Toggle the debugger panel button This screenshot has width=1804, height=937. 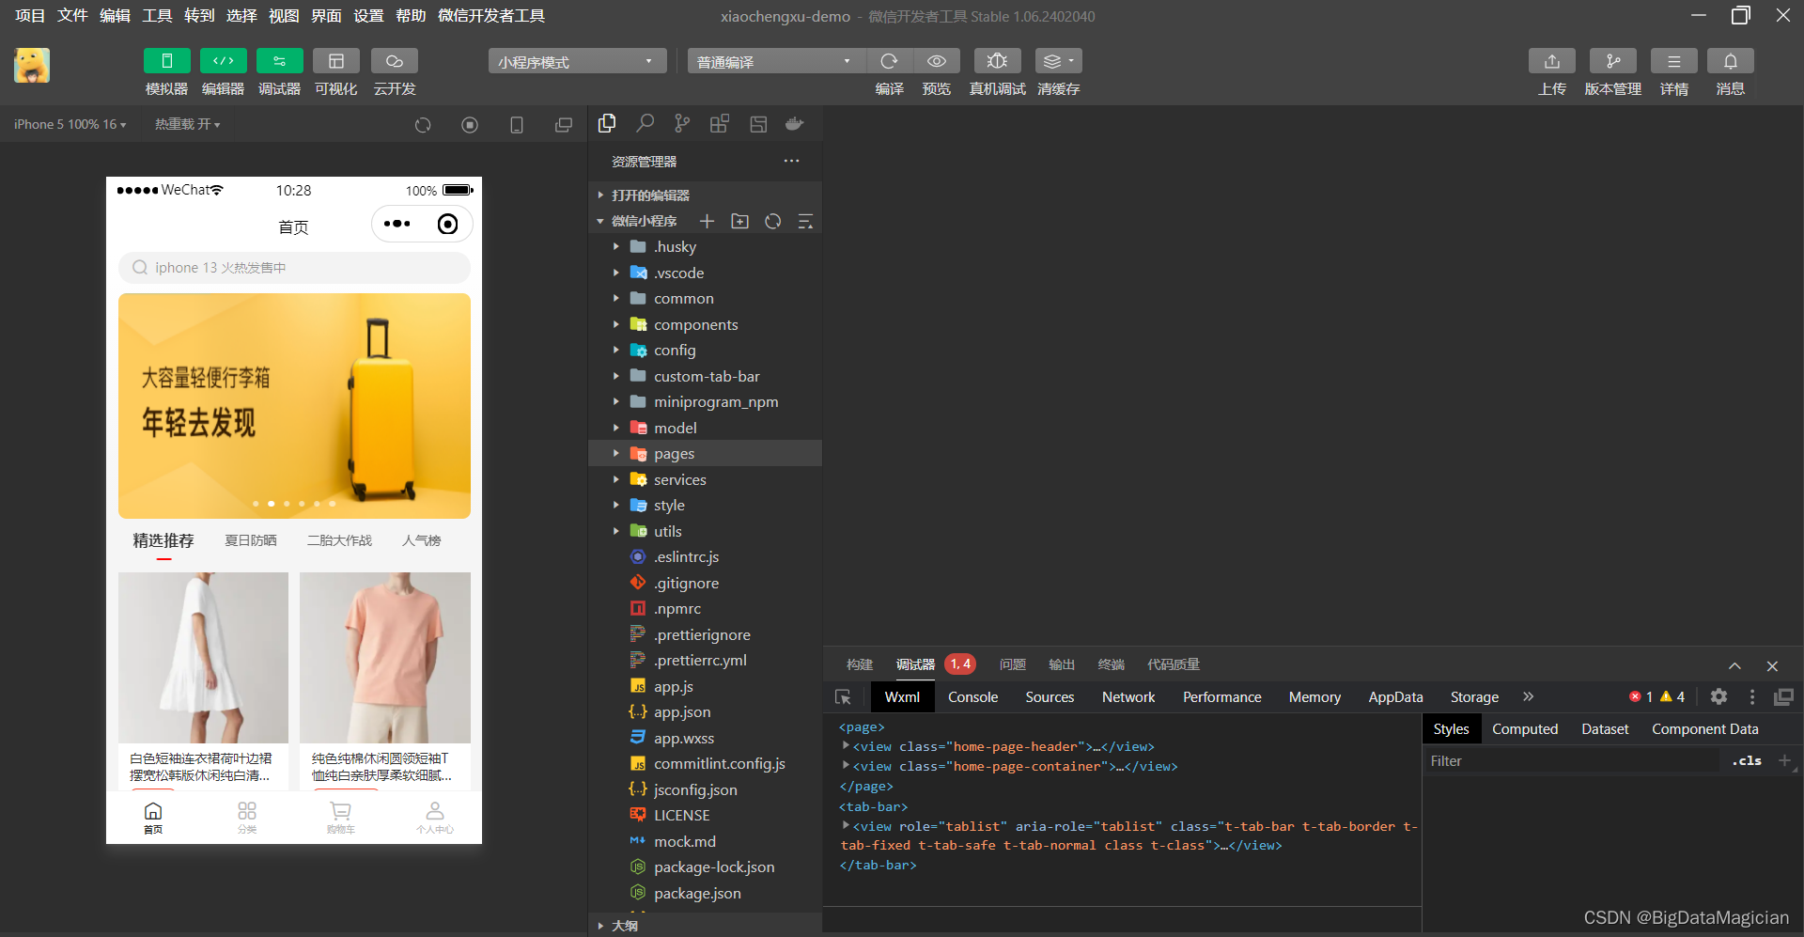(x=280, y=61)
